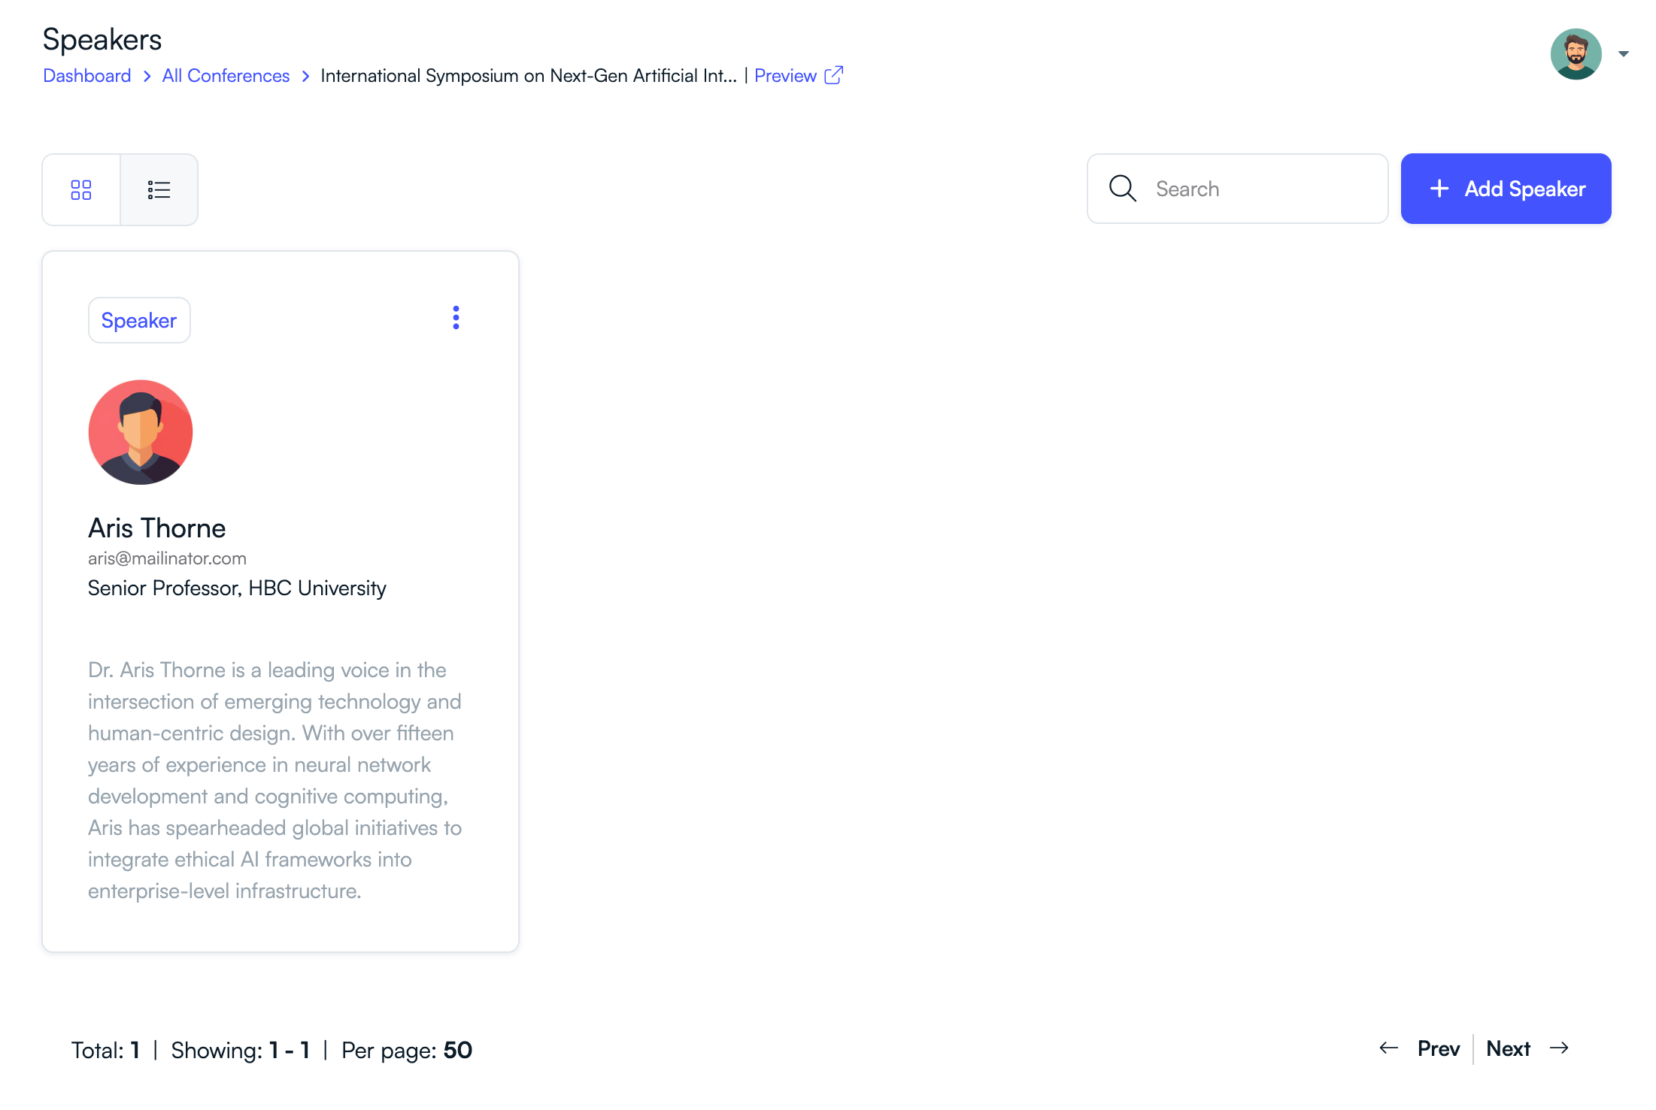1656x1110 pixels.
Task: Click the user profile avatar
Action: point(1576,54)
